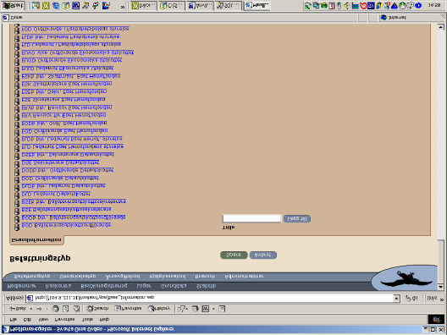This screenshot has width=447, height=335.
Task: Open the History pane from toolbar
Action: tap(159, 309)
